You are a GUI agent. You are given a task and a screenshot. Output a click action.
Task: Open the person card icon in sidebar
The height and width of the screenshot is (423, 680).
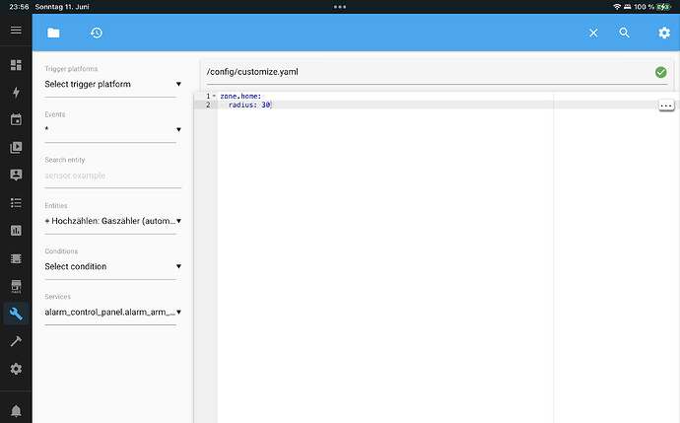click(16, 175)
